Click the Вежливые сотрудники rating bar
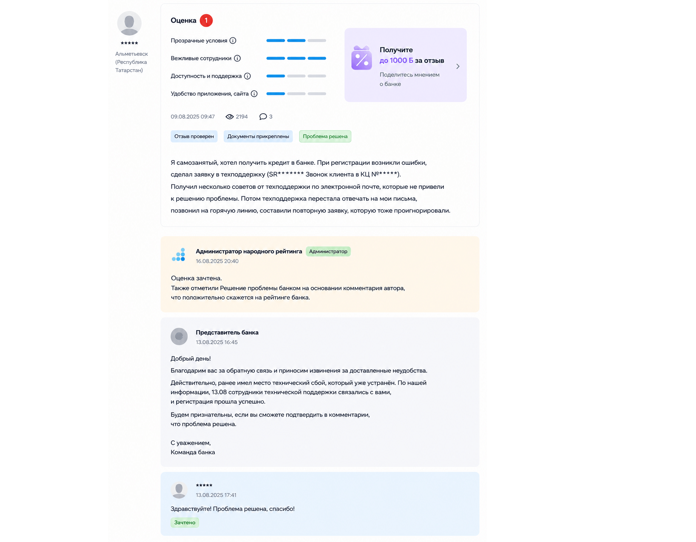Image resolution: width=696 pixels, height=542 pixels. tap(296, 58)
